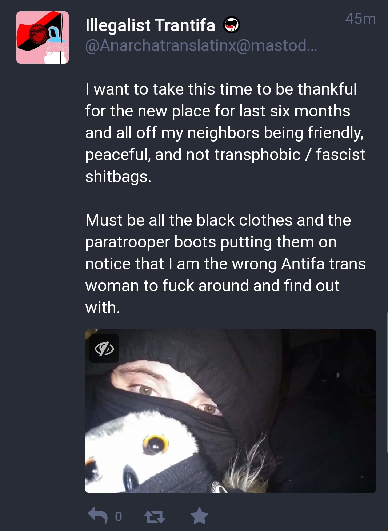Viewport: 388px width, 531px height.
Task: Click the display name Illegalist Trantifa
Action: tap(150, 25)
